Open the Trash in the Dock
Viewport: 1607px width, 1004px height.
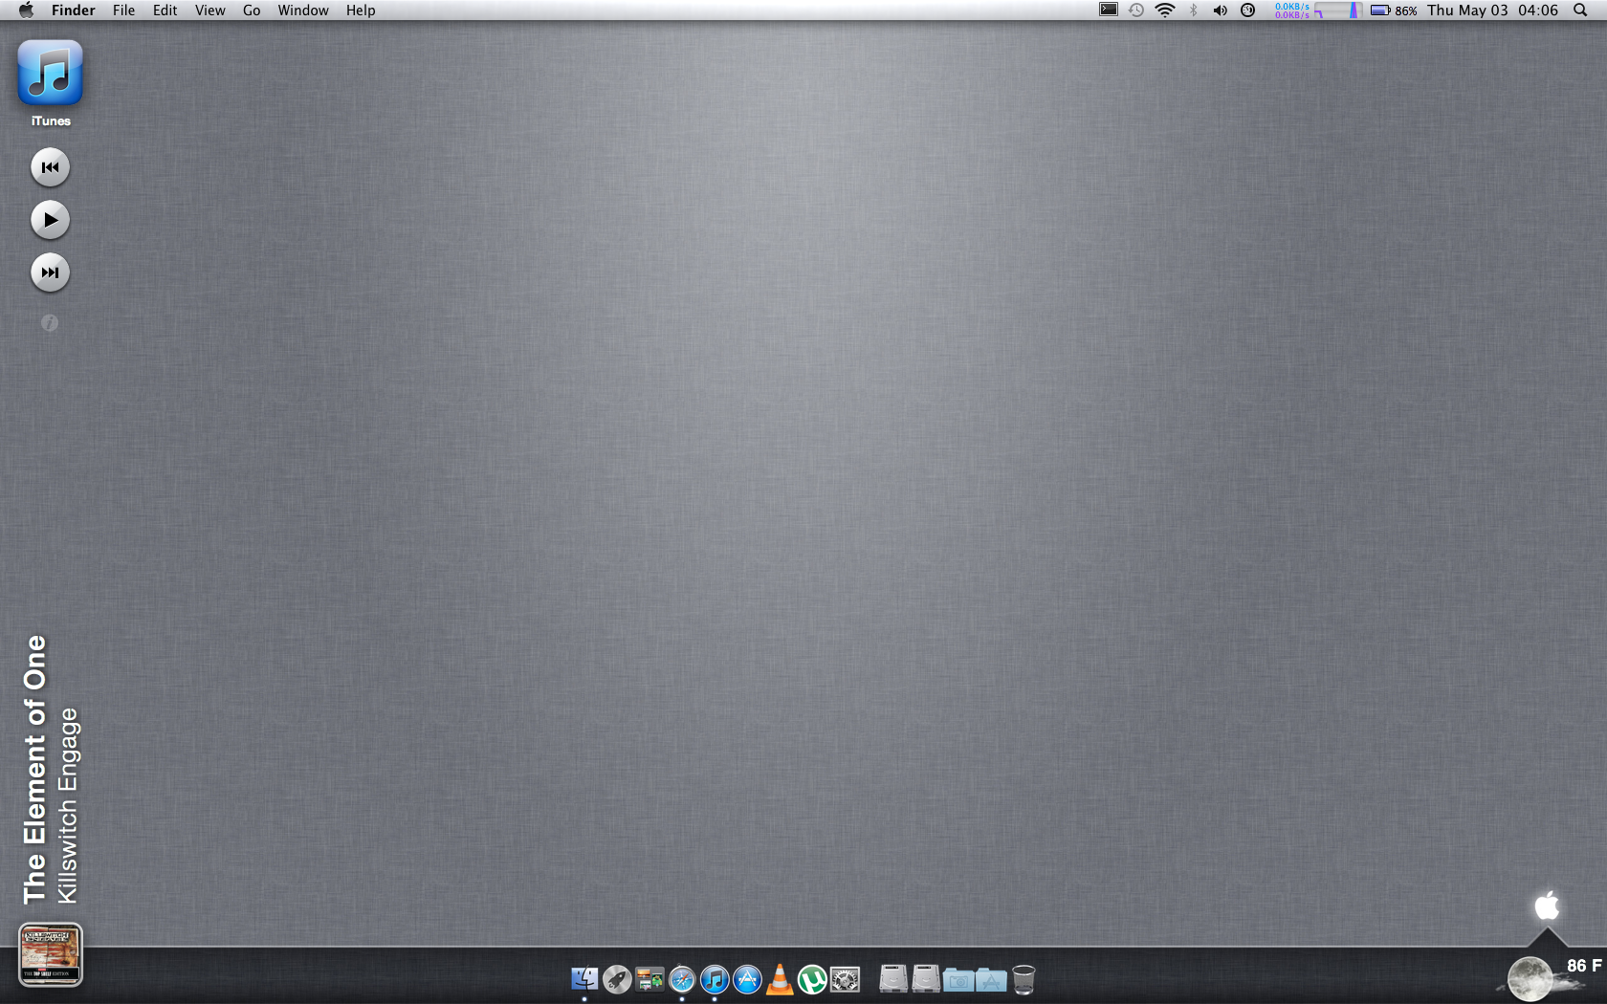[x=1024, y=979]
